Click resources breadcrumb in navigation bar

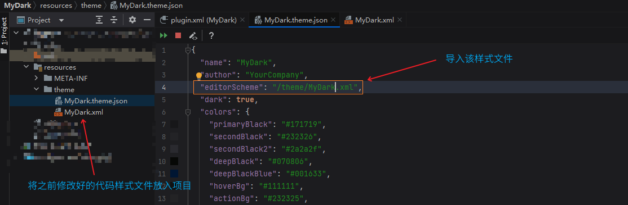coord(56,6)
